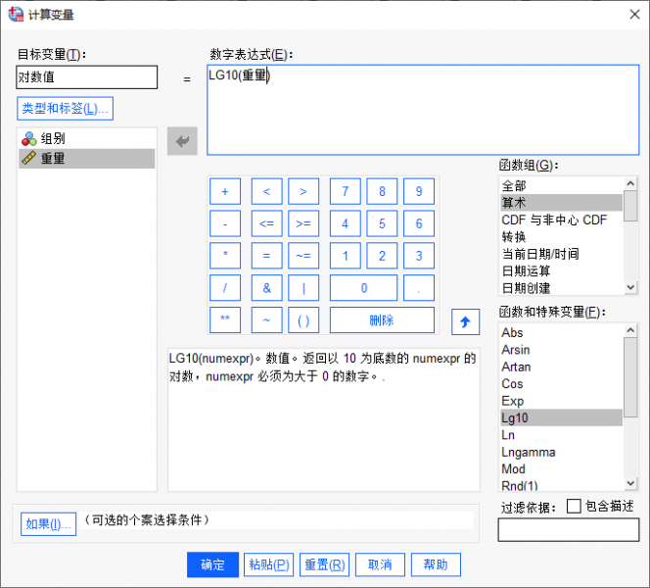Select 转换 function group
The height and width of the screenshot is (588, 650).
[561, 236]
